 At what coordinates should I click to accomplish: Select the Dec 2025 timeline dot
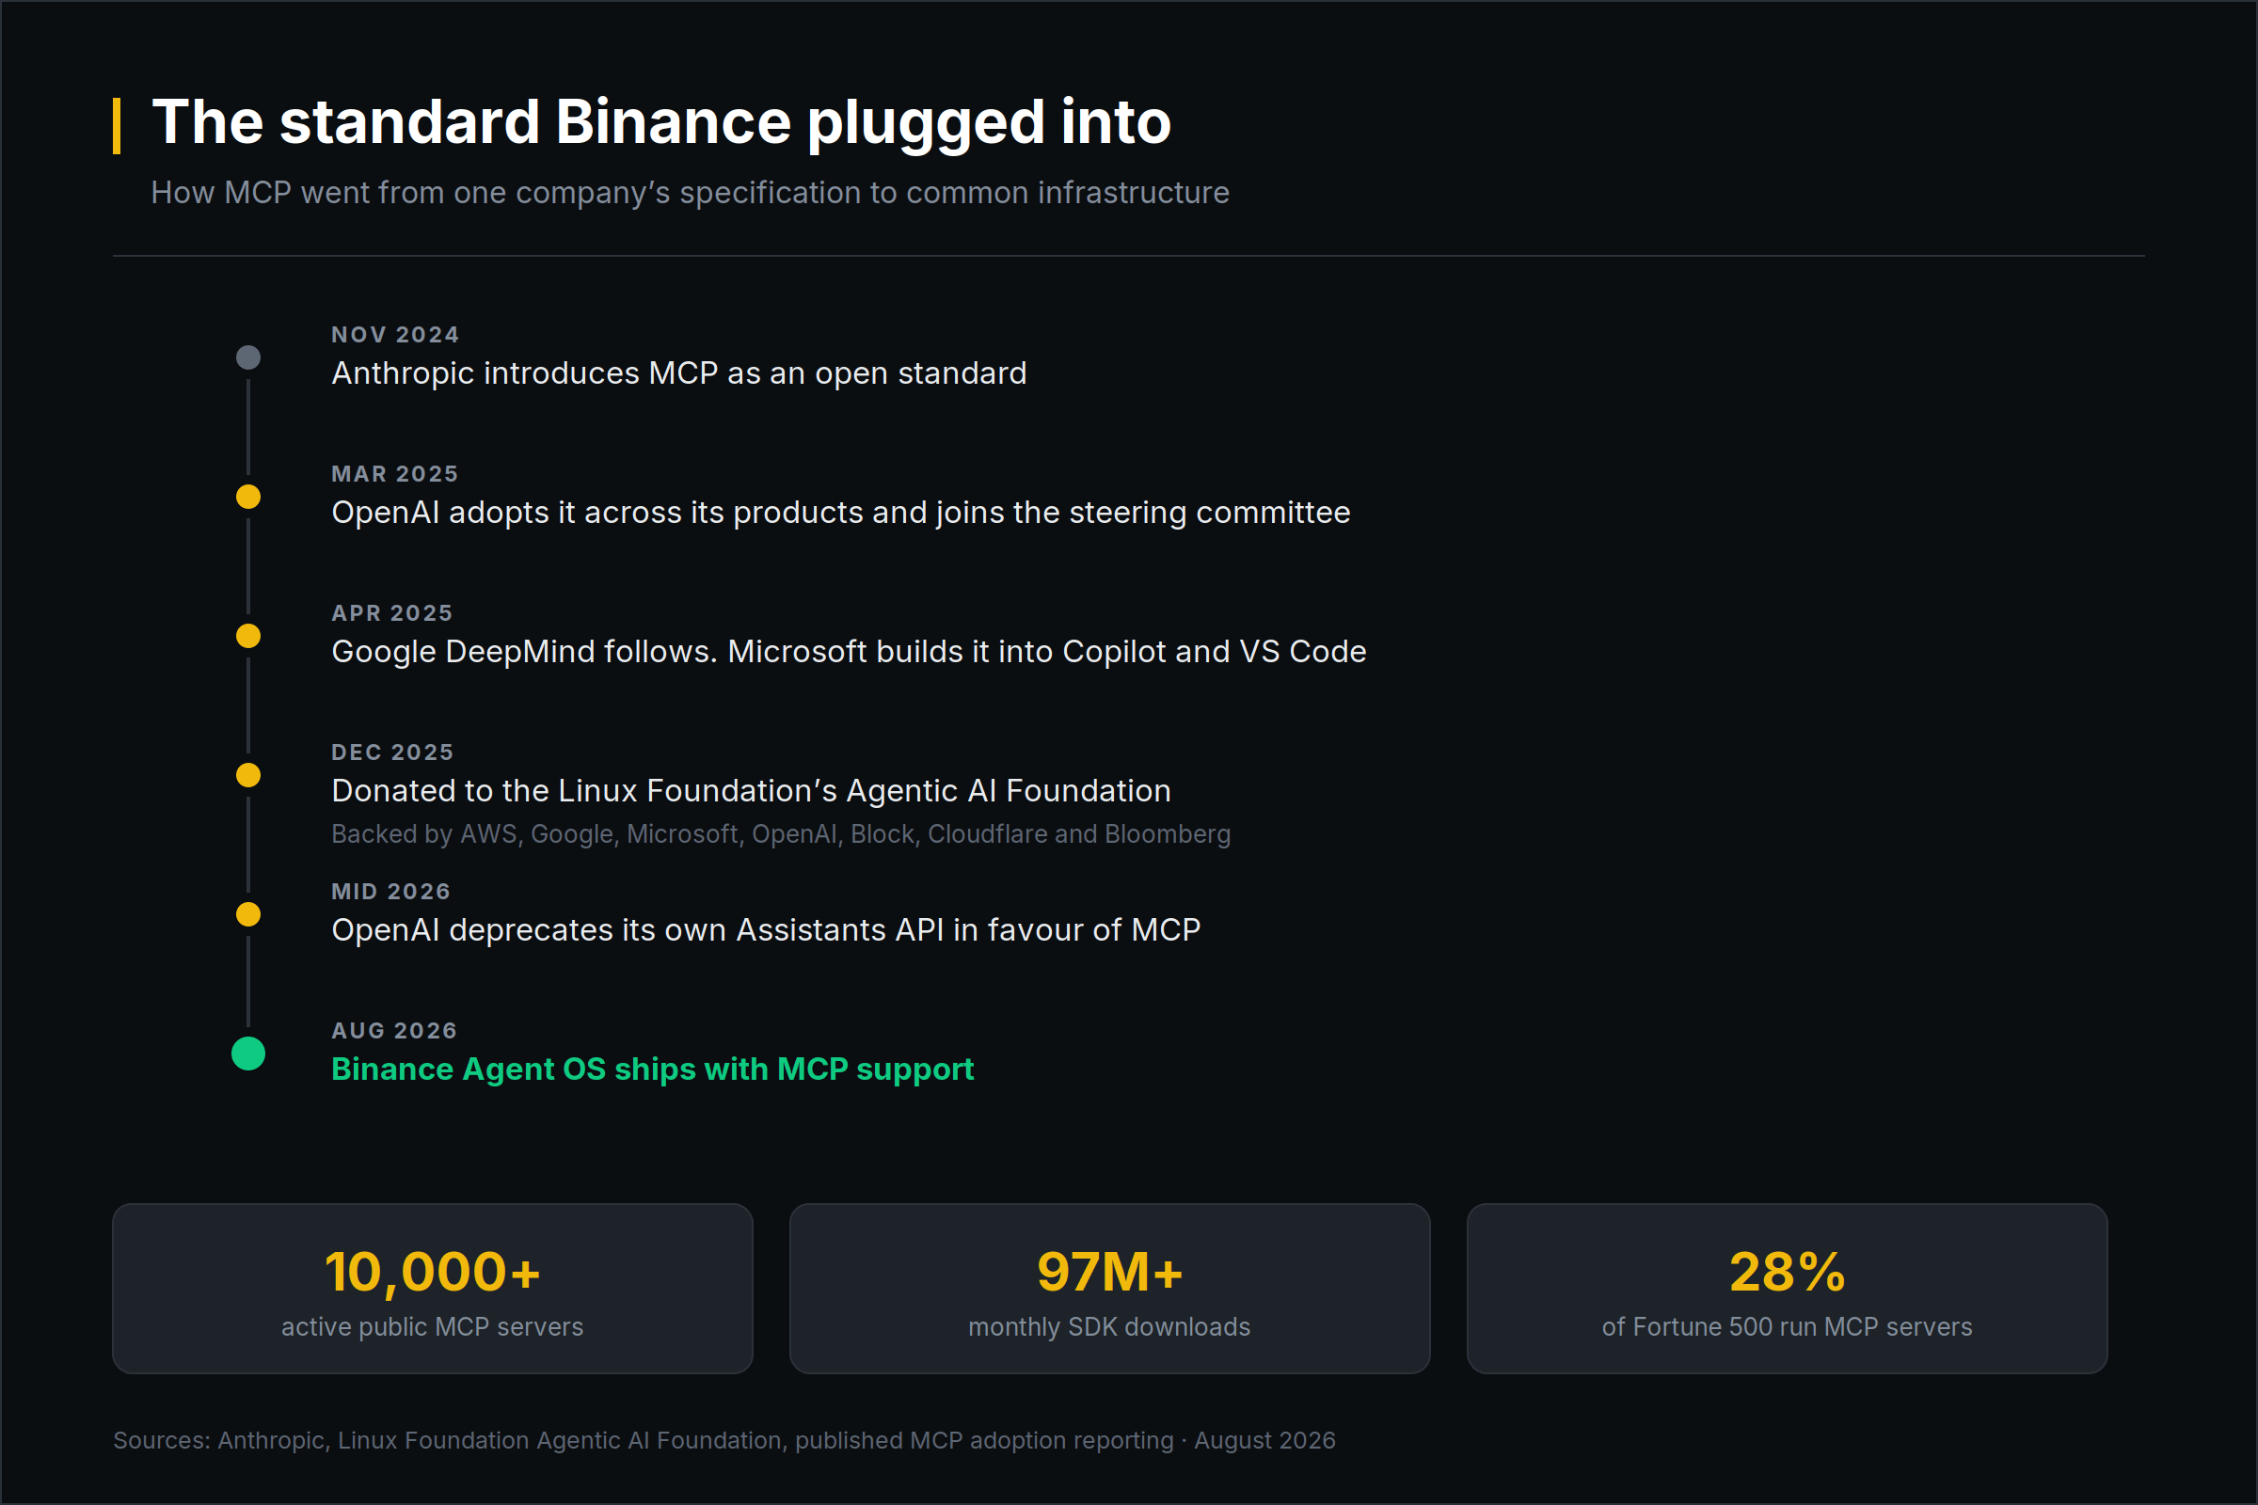248,775
